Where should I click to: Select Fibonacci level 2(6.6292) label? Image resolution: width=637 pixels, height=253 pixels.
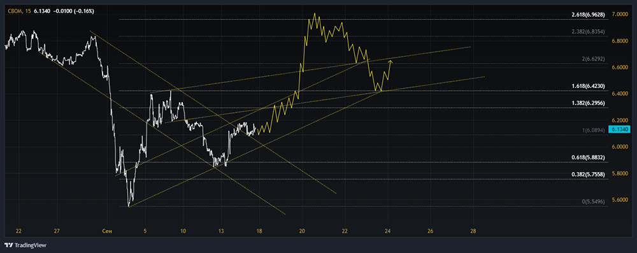[594, 59]
